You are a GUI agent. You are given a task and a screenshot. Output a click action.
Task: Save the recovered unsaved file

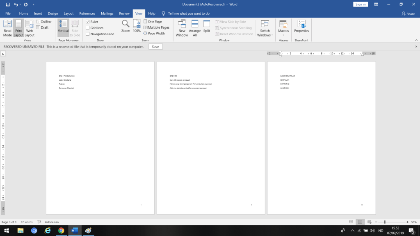[155, 47]
